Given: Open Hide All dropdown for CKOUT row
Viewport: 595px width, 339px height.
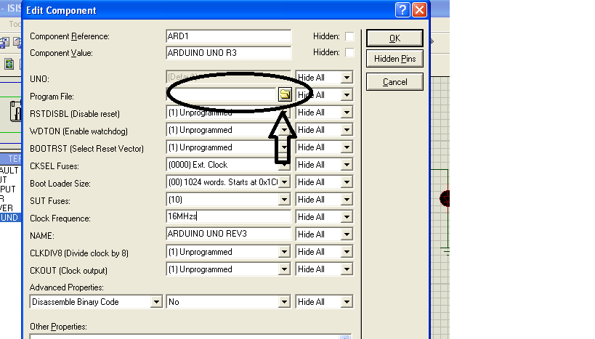Looking at the screenshot, I should click(347, 269).
